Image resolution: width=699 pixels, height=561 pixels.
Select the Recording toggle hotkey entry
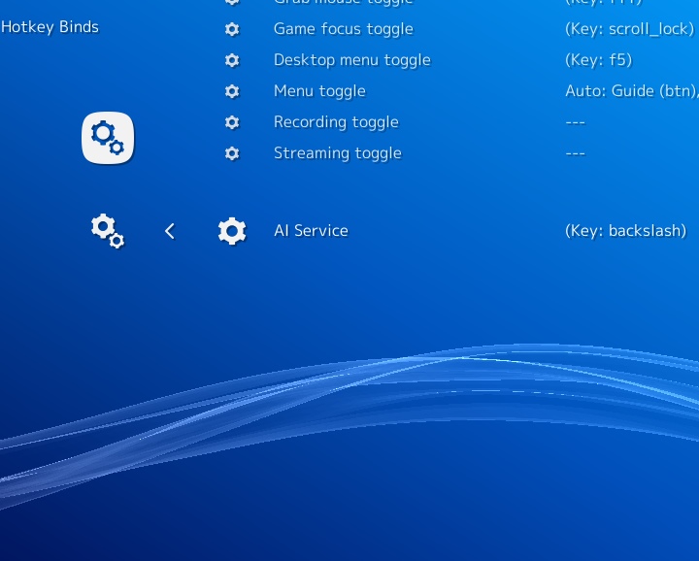[336, 122]
